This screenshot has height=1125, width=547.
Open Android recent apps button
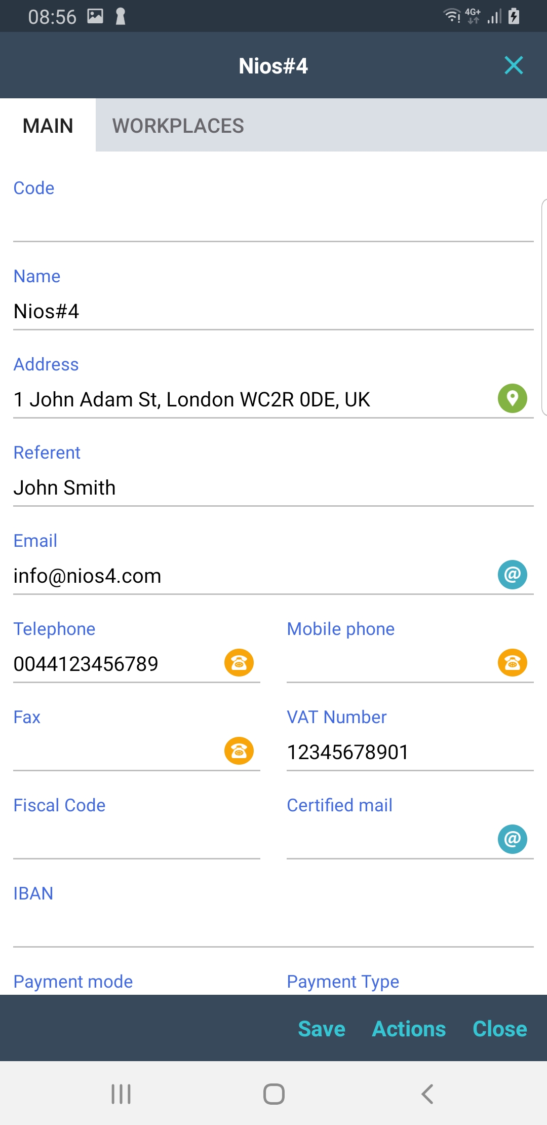[x=121, y=1094]
